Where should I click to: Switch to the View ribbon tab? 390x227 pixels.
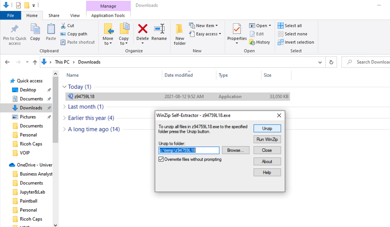[75, 15]
